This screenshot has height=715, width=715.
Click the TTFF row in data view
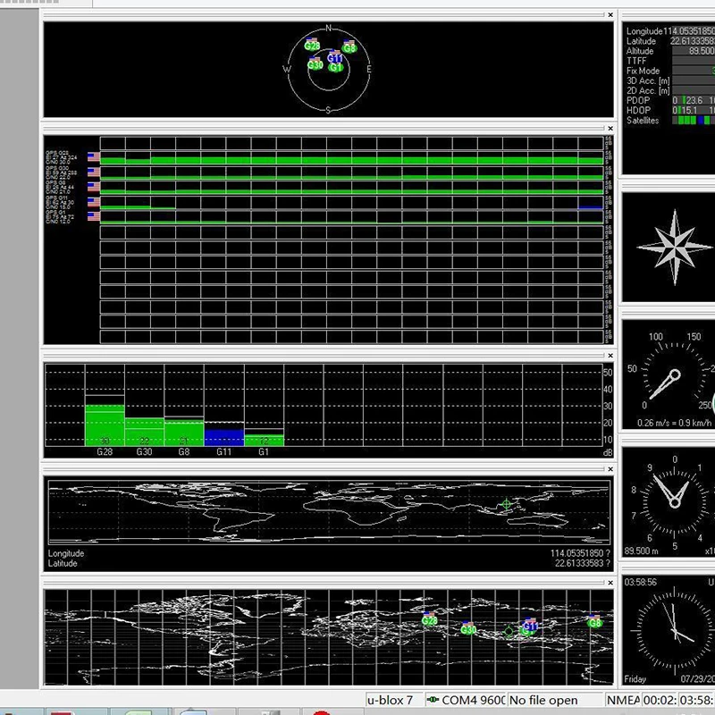pyautogui.click(x=670, y=61)
